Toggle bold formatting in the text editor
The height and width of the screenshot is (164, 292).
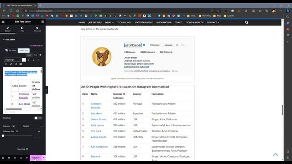pos(24,60)
